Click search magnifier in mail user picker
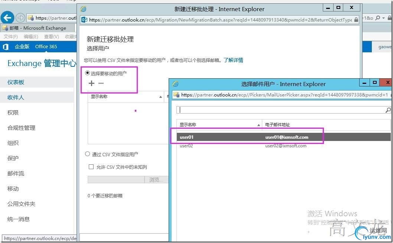 coord(388,110)
